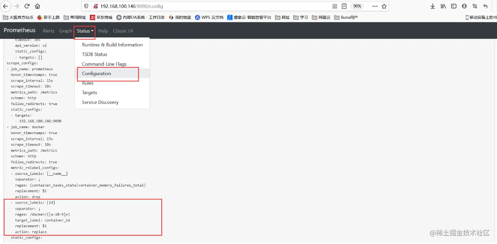Click the text "job_name: prometheus"

click(x=32, y=69)
